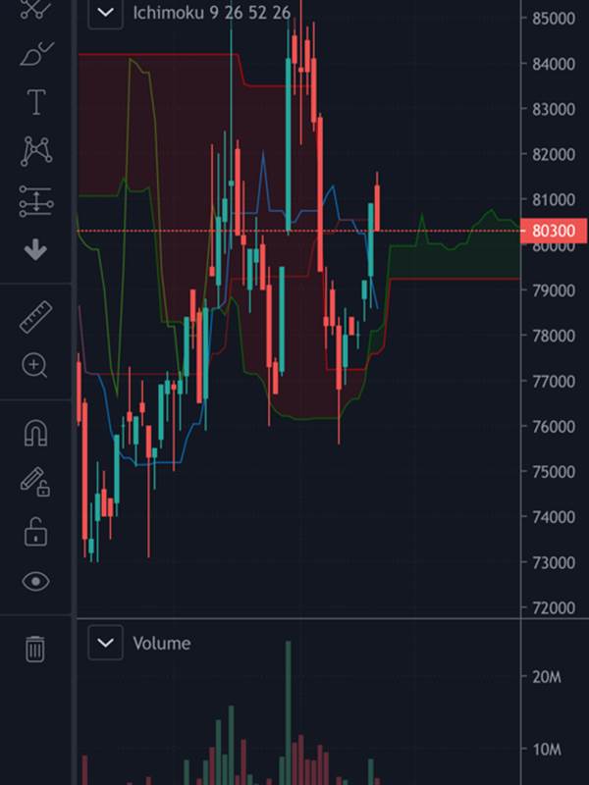
Task: Click the Volume indicator title
Action: click(x=161, y=644)
